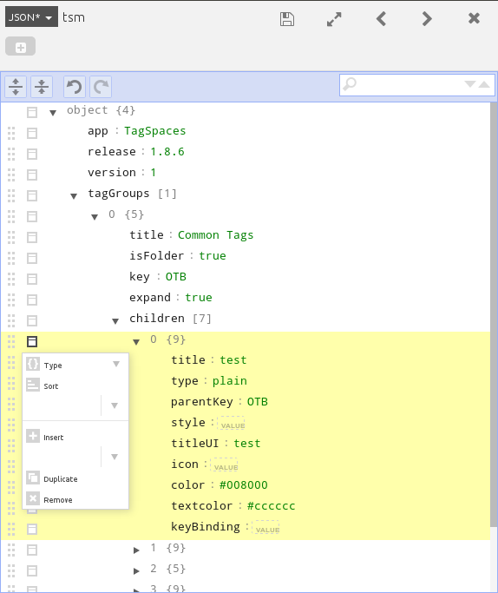The width and height of the screenshot is (498, 593).
Task: Edit the release value 1.8.6
Action: click(167, 152)
